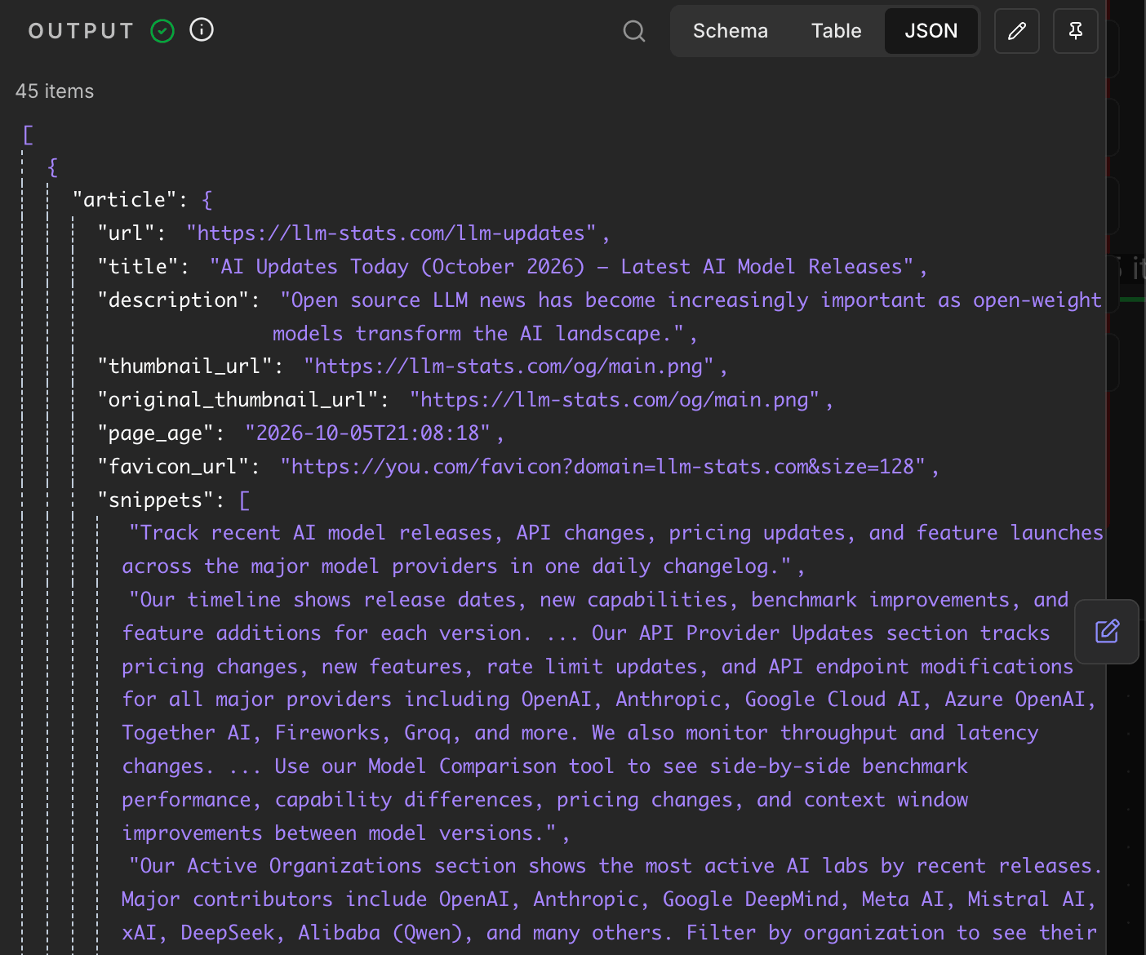Select the "title" key
The image size is (1146, 955).
coord(138,267)
